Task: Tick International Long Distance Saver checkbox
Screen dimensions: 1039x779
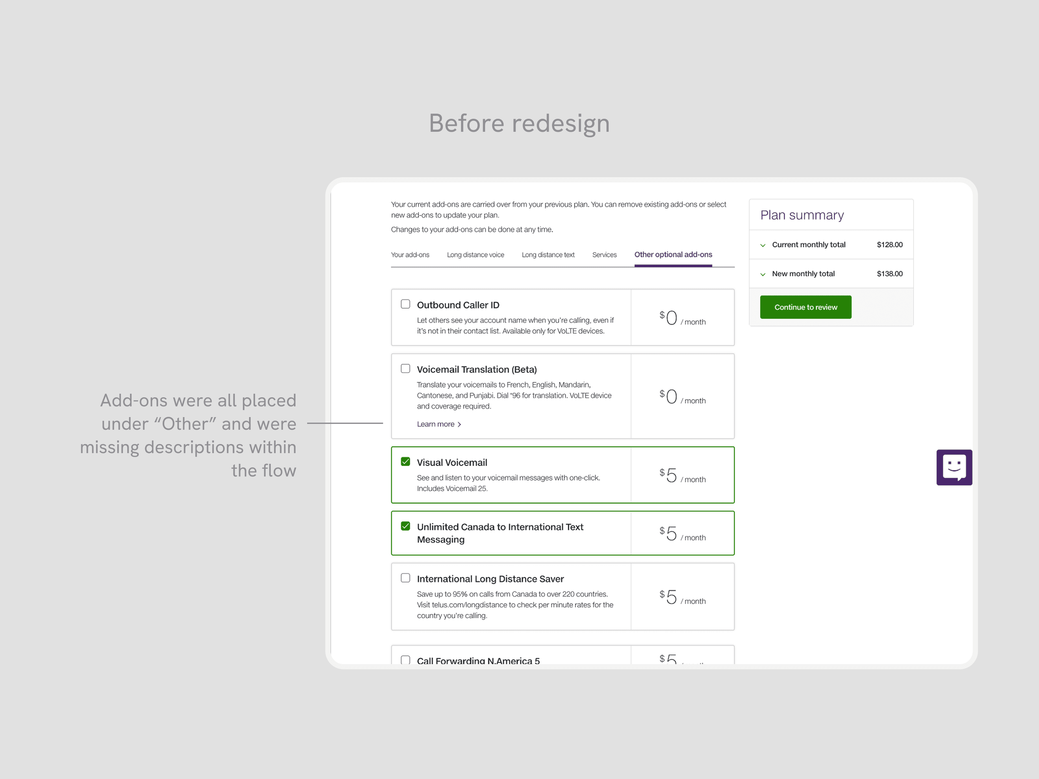Action: (405, 578)
